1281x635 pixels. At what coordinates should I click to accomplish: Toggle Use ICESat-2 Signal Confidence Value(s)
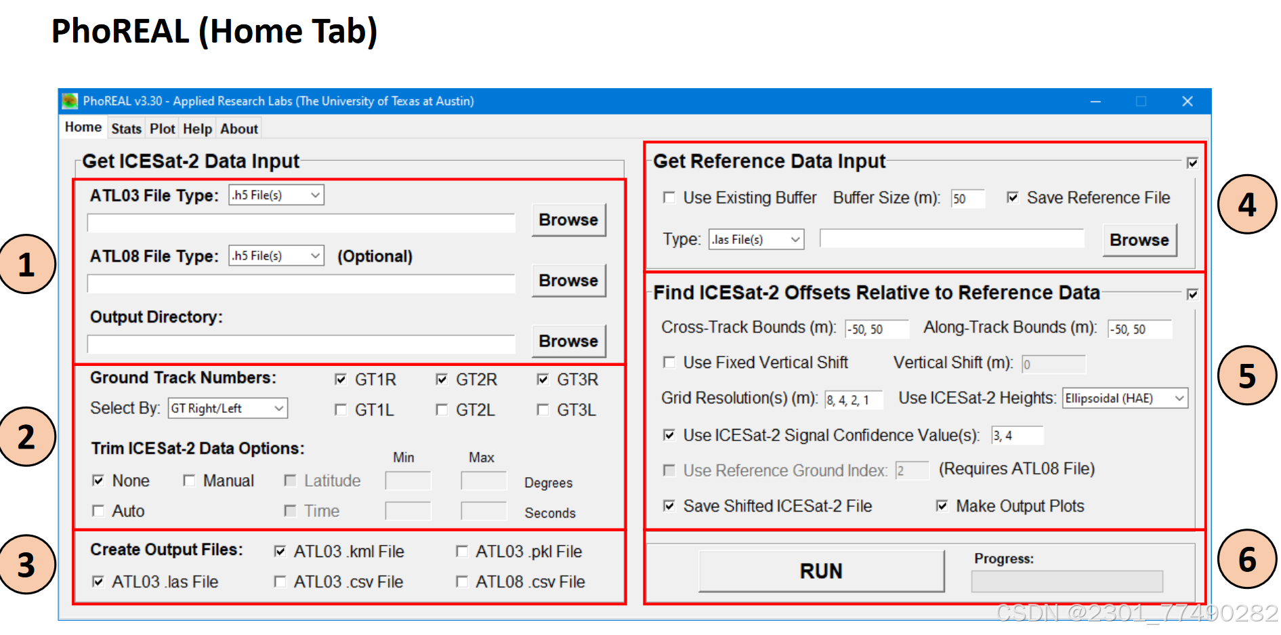click(669, 435)
